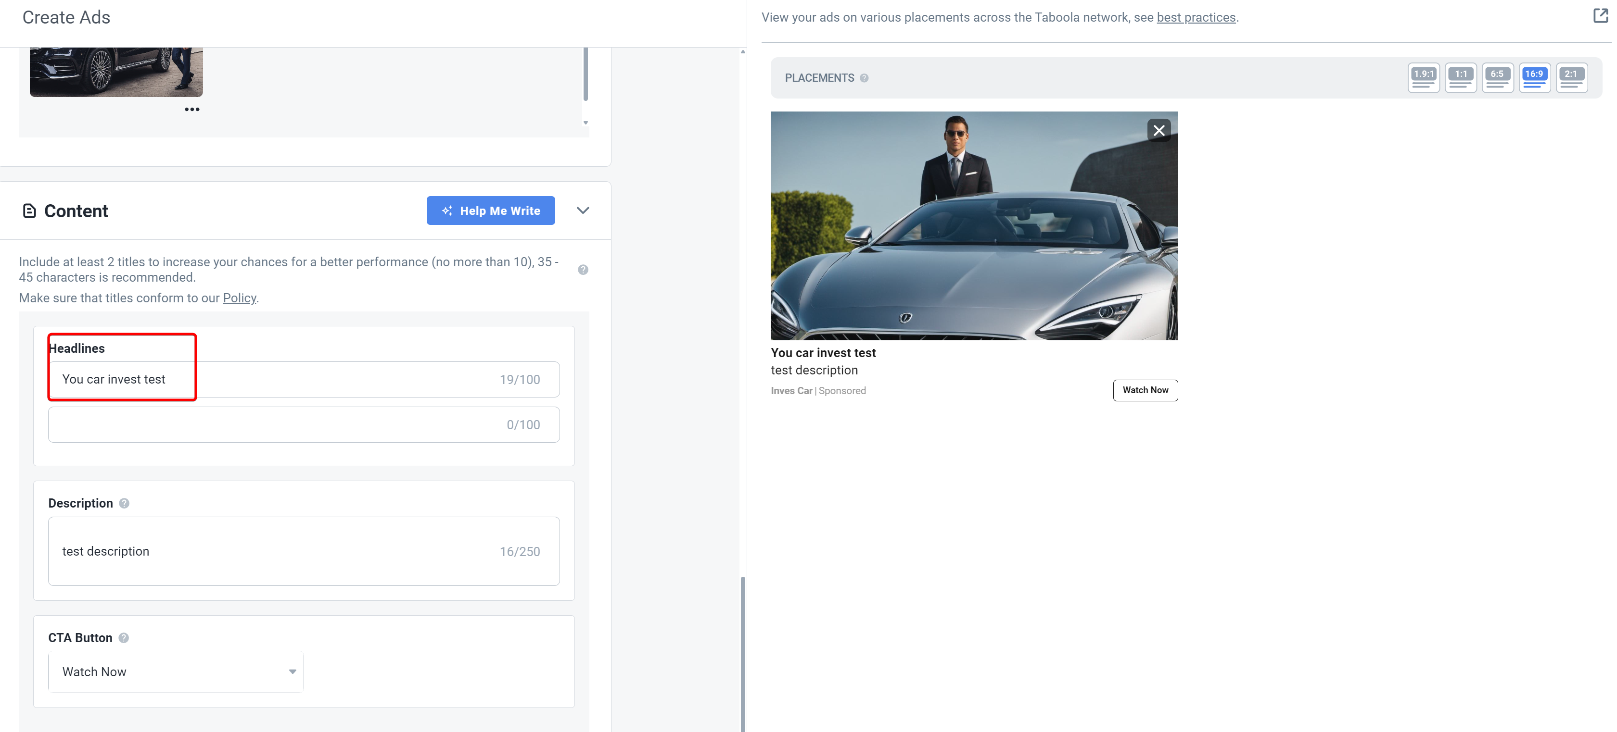Show help for PLACEMENTS label
The image size is (1617, 732).
(864, 78)
